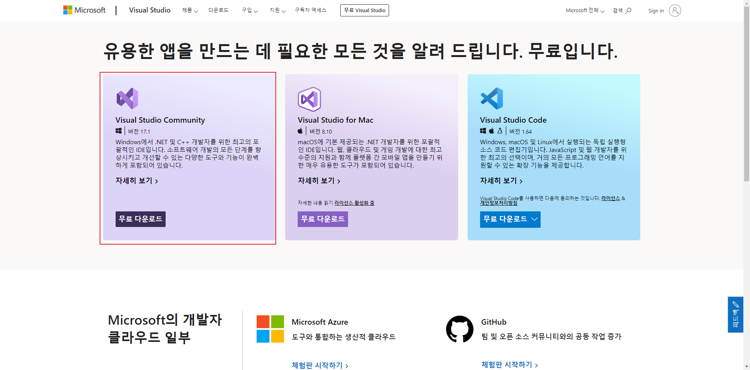The width and height of the screenshot is (750, 370).
Task: Click Linux penguin icon under Visual Studio Code
Action: pos(500,131)
